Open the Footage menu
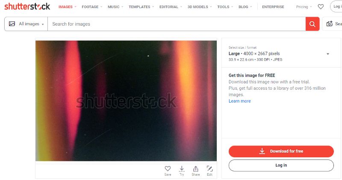The height and width of the screenshot is (180, 342). (x=92, y=7)
